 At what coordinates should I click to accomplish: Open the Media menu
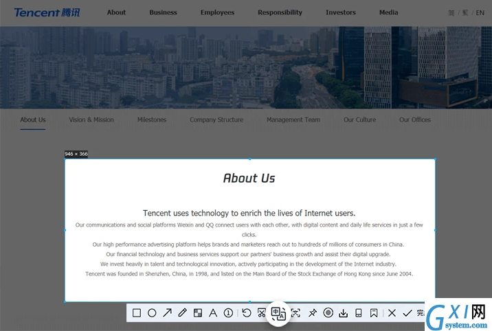[x=388, y=12]
